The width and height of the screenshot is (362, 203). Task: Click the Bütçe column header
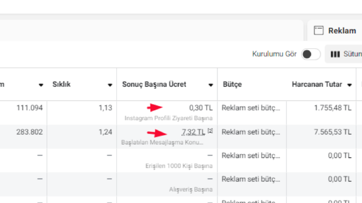click(x=232, y=85)
